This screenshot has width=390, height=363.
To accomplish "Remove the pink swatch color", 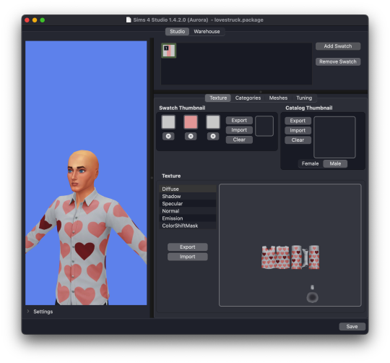I will tap(191, 136).
